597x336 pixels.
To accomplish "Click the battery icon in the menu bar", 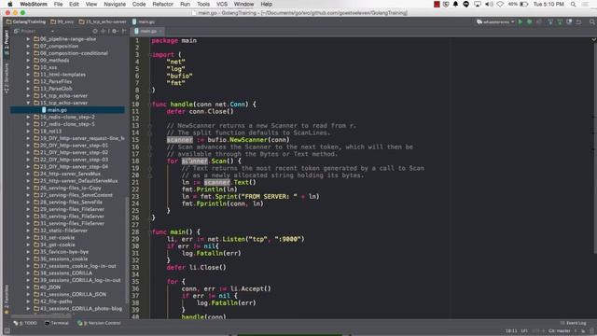I will coord(524,4).
